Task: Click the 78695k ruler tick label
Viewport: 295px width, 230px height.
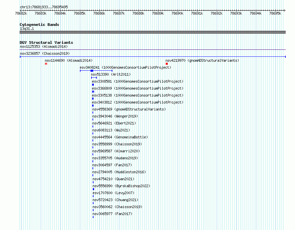Action: (275, 13)
